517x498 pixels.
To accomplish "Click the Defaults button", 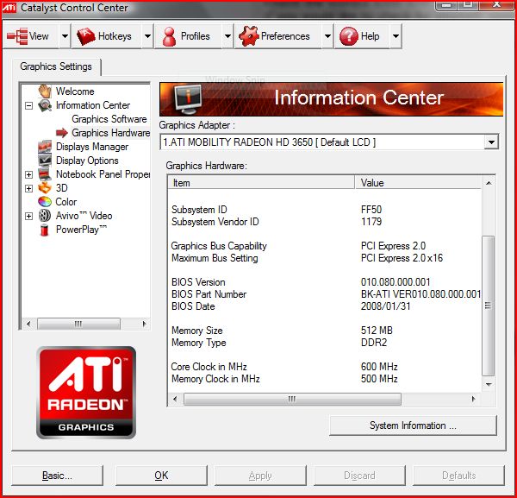I will [458, 476].
